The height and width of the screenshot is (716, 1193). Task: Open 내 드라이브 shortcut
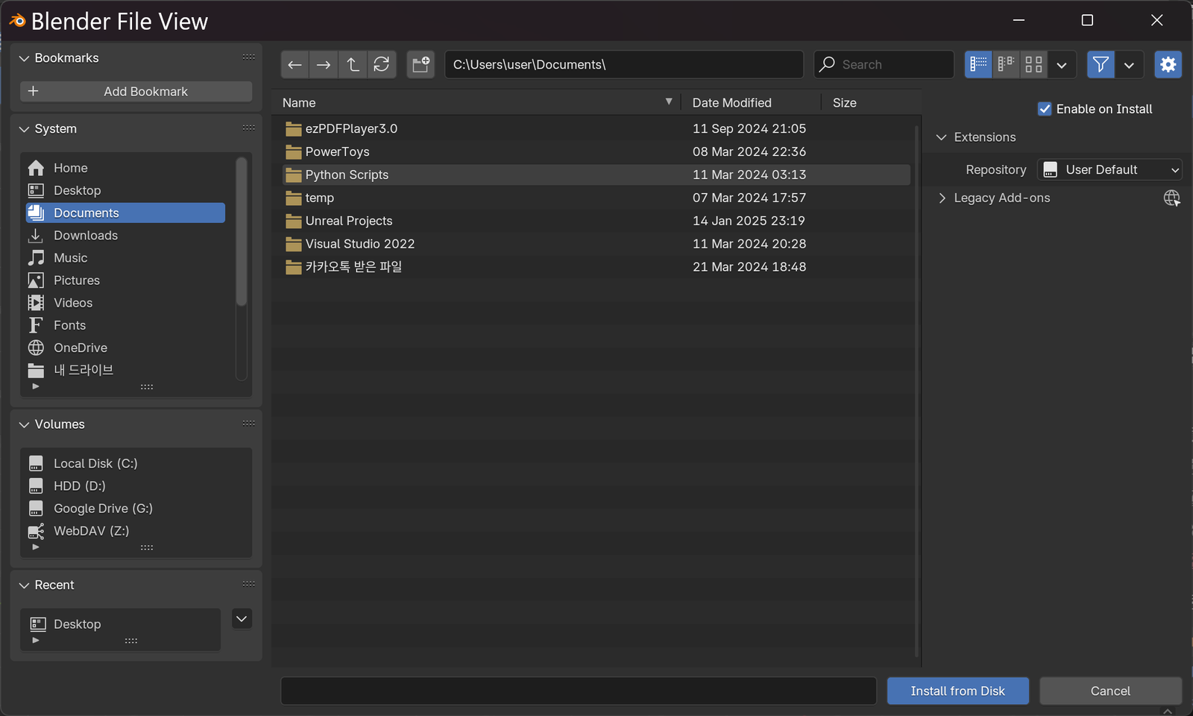point(125,370)
